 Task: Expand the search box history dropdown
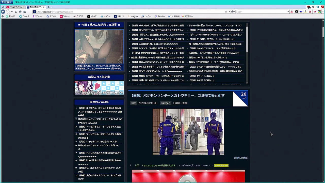(288, 12)
